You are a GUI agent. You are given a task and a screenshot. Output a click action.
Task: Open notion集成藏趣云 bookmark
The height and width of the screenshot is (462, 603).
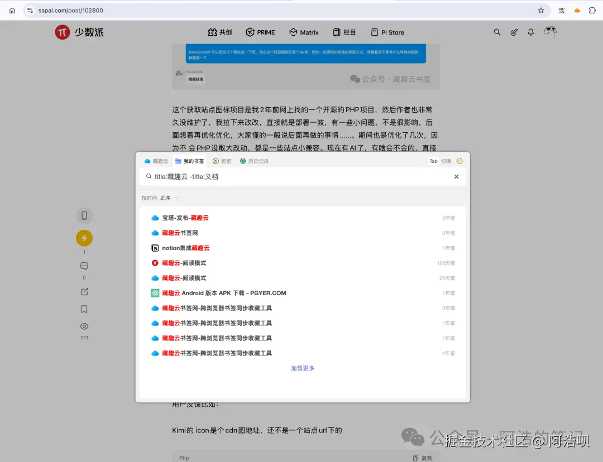pos(303,248)
